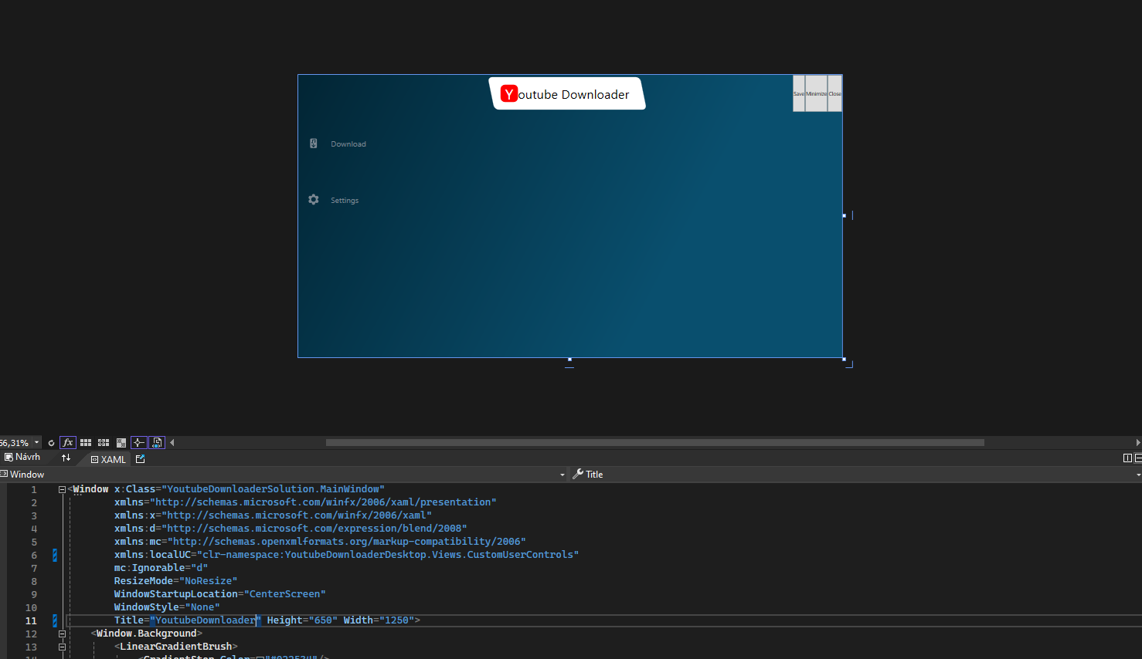Switch to the XAML tab

click(x=108, y=459)
